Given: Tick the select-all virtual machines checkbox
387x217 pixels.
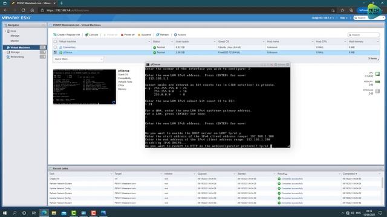Looking at the screenshot, I should pos(55,42).
